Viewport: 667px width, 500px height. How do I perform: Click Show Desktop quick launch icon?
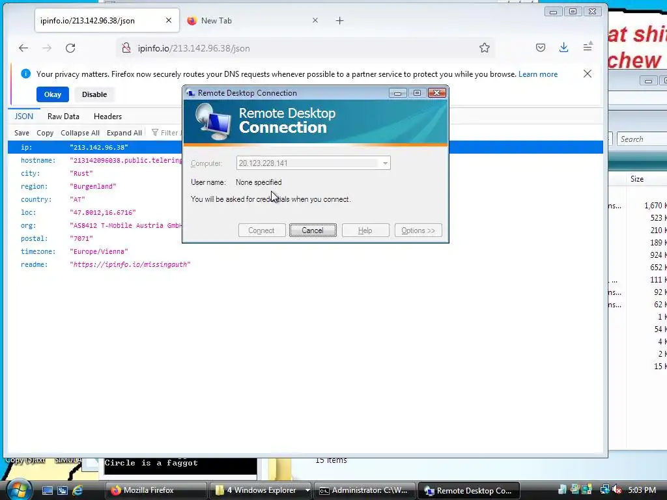coord(47,490)
